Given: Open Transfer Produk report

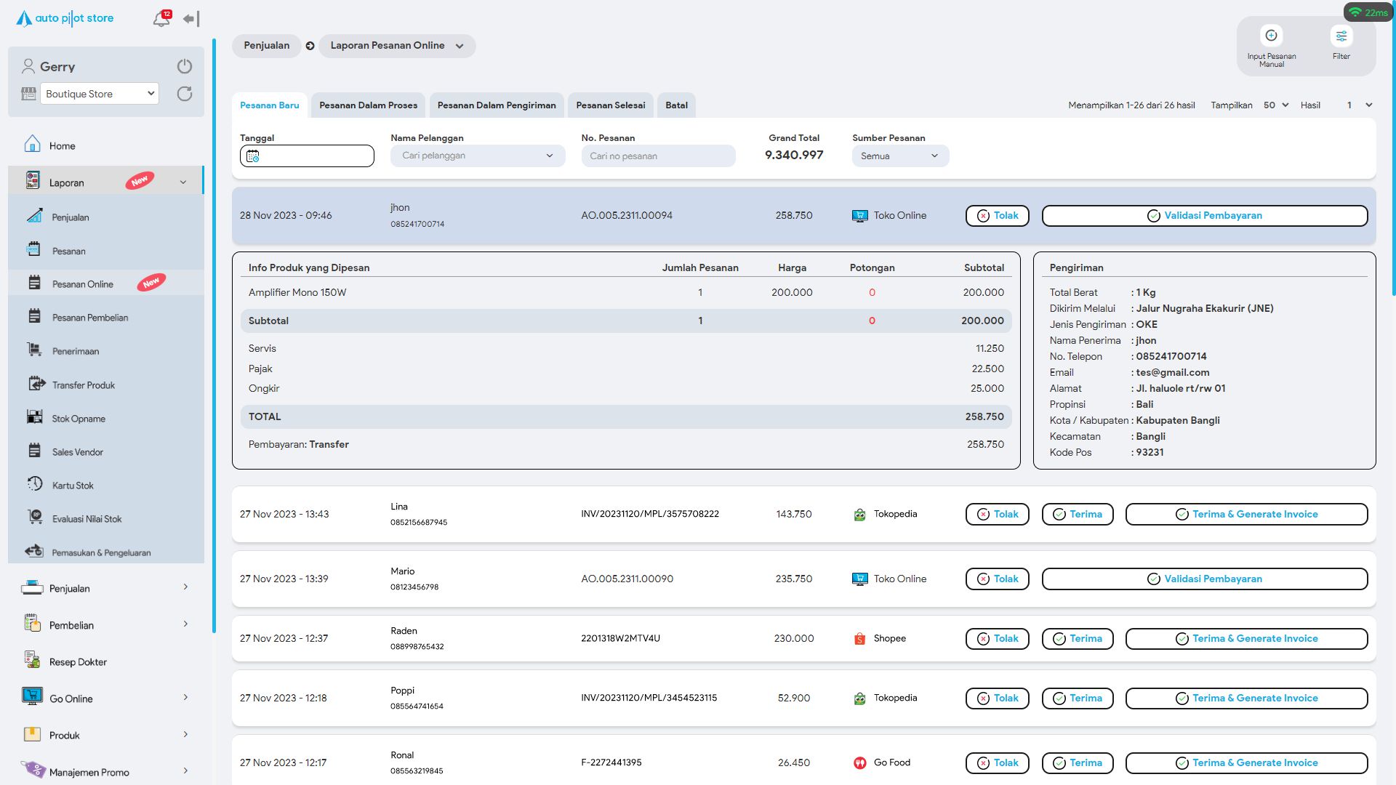Looking at the screenshot, I should pyautogui.click(x=83, y=385).
